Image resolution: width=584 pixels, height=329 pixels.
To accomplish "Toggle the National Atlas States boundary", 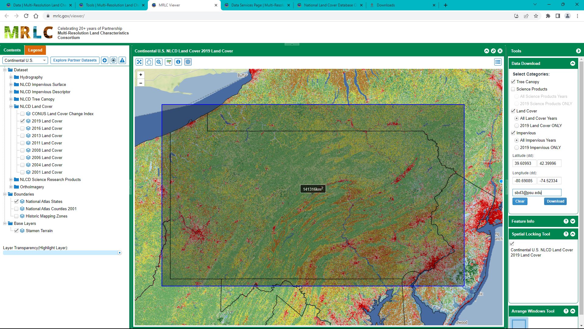I will pyautogui.click(x=16, y=201).
